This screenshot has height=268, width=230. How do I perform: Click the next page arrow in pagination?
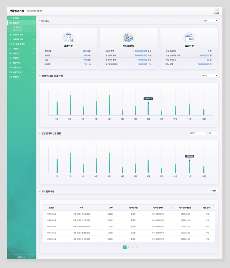137,247
